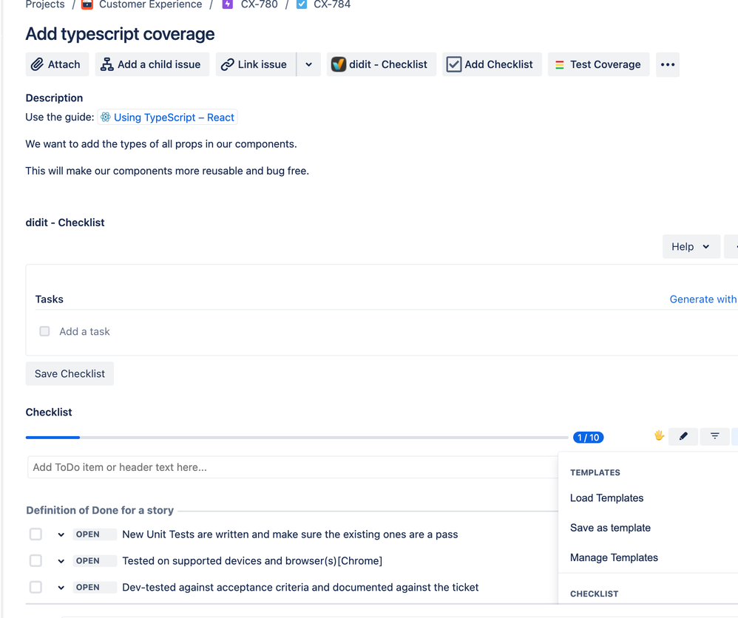
Task: Click the Customer Experience project icon
Action: point(87,4)
